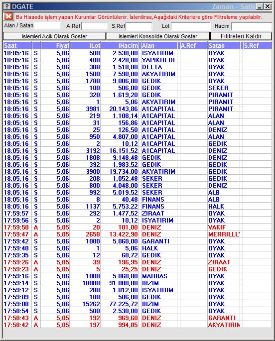Sort by the Saat column header

click(x=17, y=46)
